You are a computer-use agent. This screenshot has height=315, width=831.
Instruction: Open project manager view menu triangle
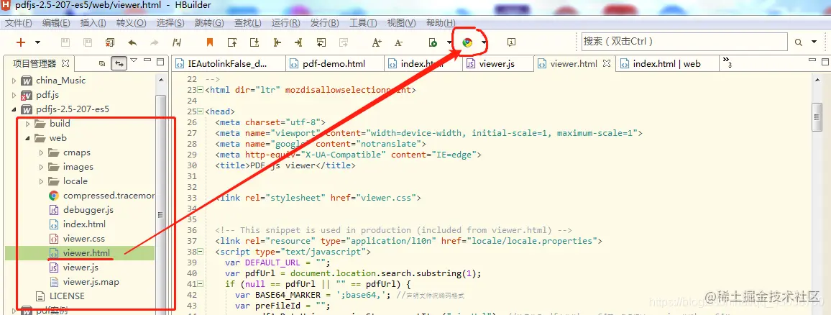[x=134, y=60]
